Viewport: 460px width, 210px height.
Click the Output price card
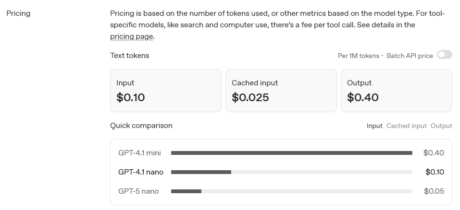[396, 91]
